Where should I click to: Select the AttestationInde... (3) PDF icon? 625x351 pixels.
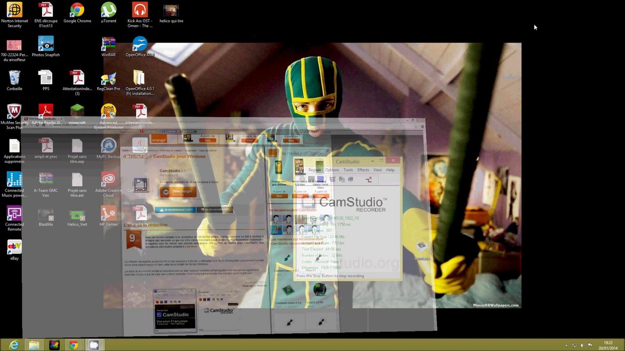pyautogui.click(x=77, y=83)
